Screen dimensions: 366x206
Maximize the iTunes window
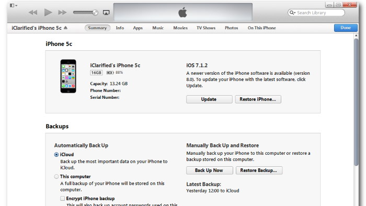tap(338, 5)
